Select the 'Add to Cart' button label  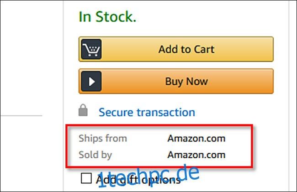(x=186, y=49)
